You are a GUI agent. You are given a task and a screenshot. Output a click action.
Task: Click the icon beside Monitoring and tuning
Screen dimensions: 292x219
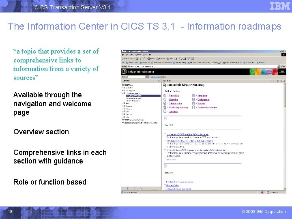point(165,107)
